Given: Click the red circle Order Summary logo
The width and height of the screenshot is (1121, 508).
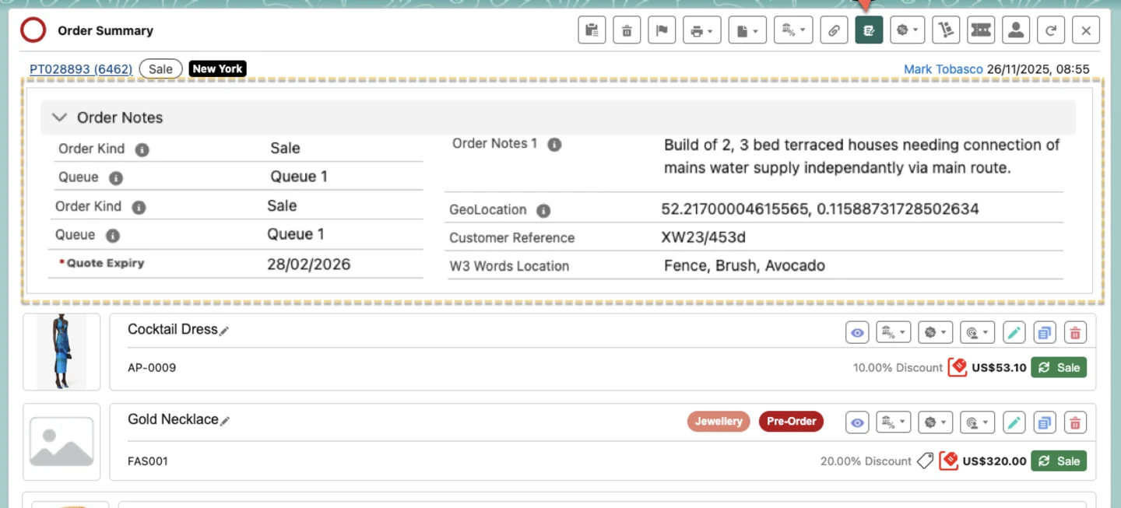Looking at the screenshot, I should click(x=33, y=30).
